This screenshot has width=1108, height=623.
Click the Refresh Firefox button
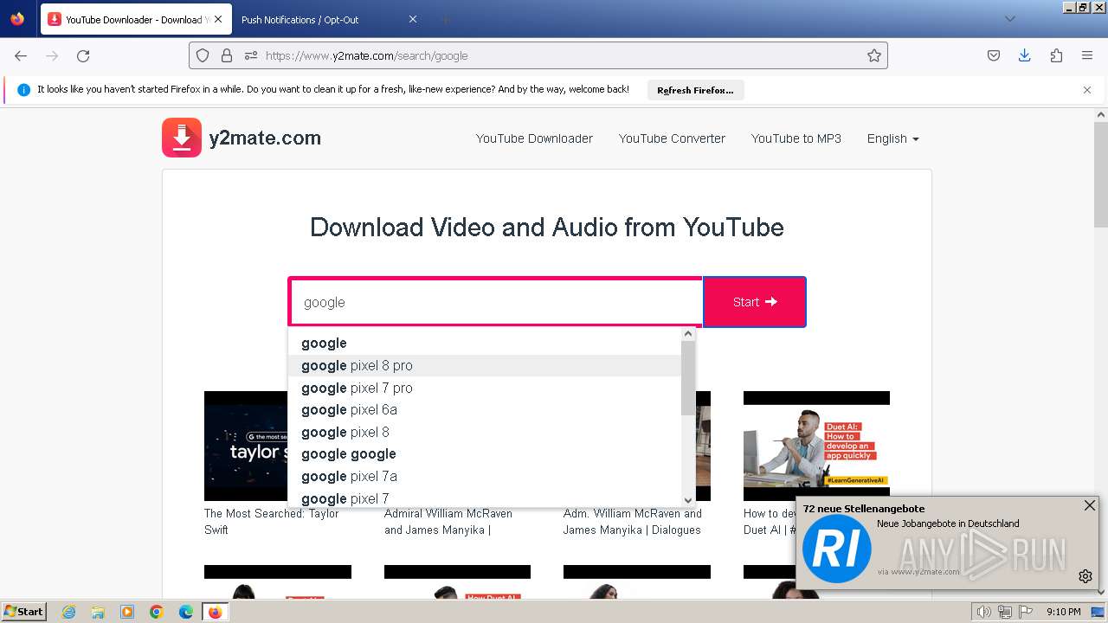(x=695, y=90)
